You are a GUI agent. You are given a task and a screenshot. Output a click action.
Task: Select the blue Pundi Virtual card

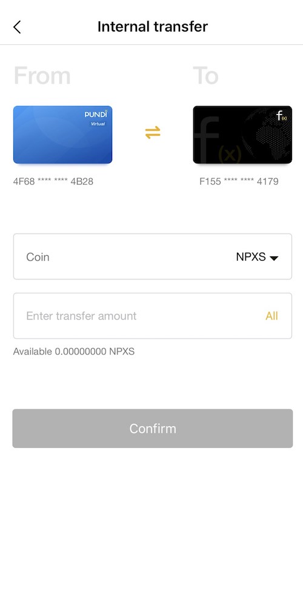pyautogui.click(x=62, y=135)
